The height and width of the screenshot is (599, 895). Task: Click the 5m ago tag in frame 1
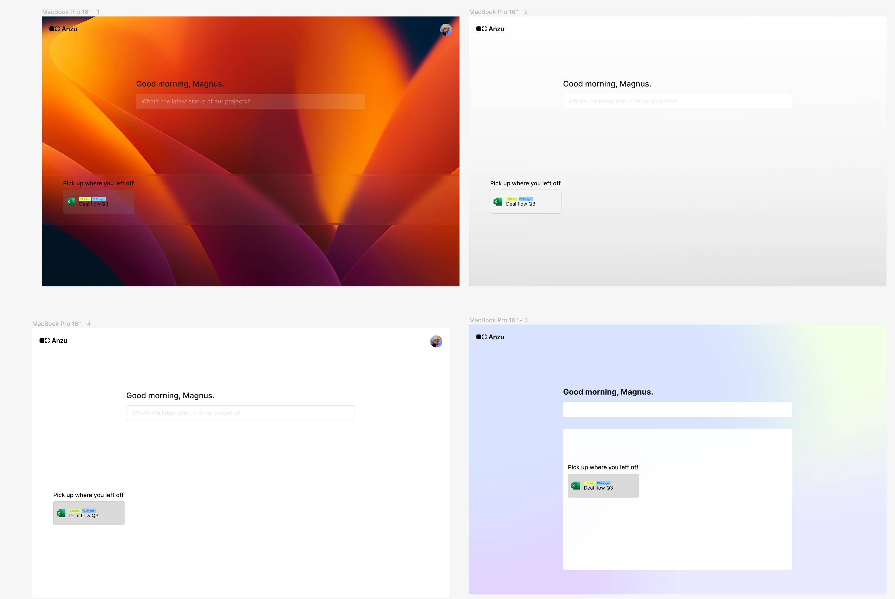point(98,199)
